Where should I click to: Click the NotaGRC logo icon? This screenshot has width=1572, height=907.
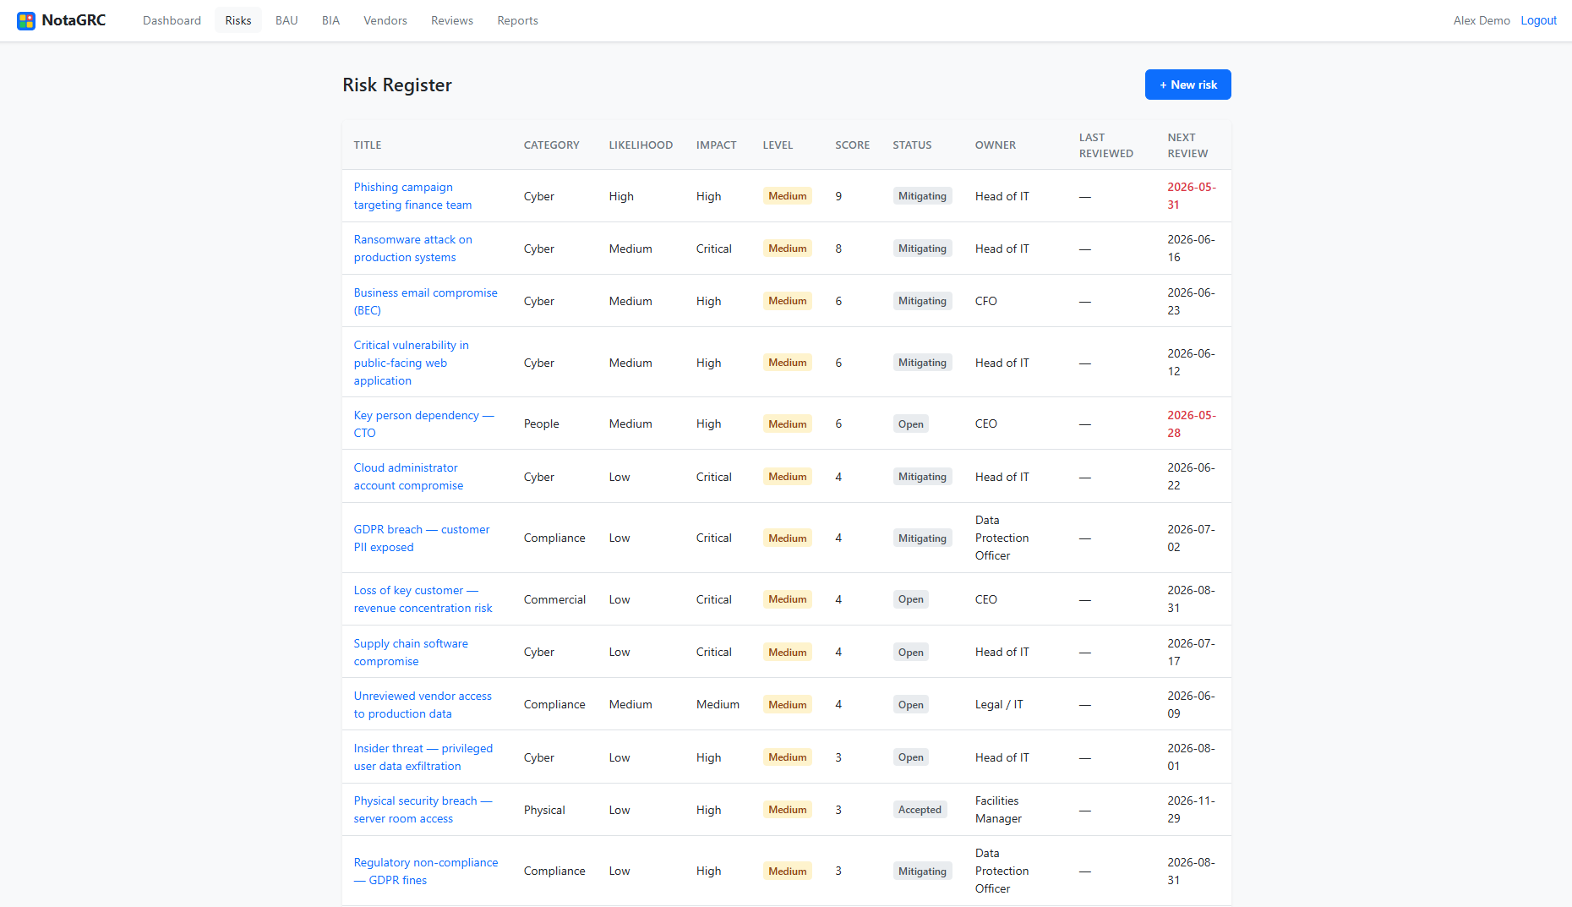point(26,20)
